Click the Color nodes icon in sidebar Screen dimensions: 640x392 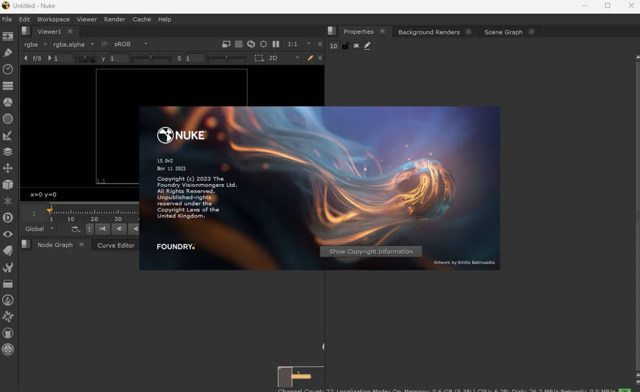point(8,102)
